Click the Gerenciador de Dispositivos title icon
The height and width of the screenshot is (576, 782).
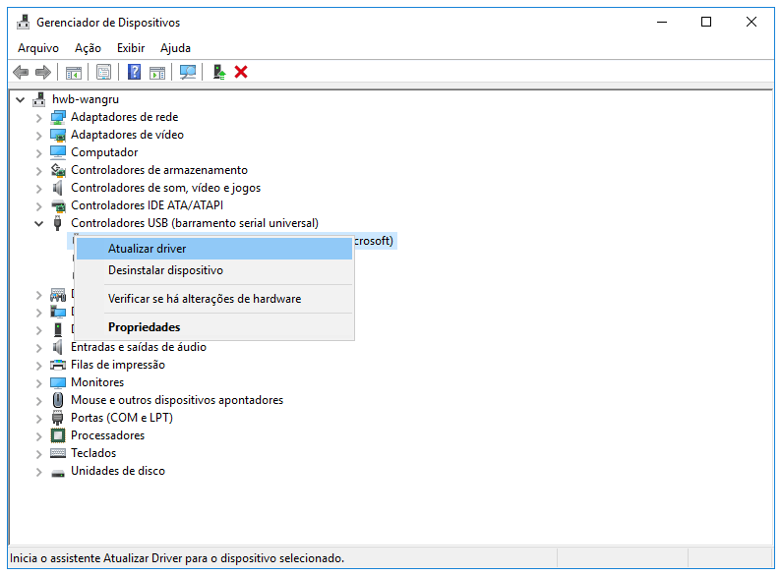coord(23,23)
